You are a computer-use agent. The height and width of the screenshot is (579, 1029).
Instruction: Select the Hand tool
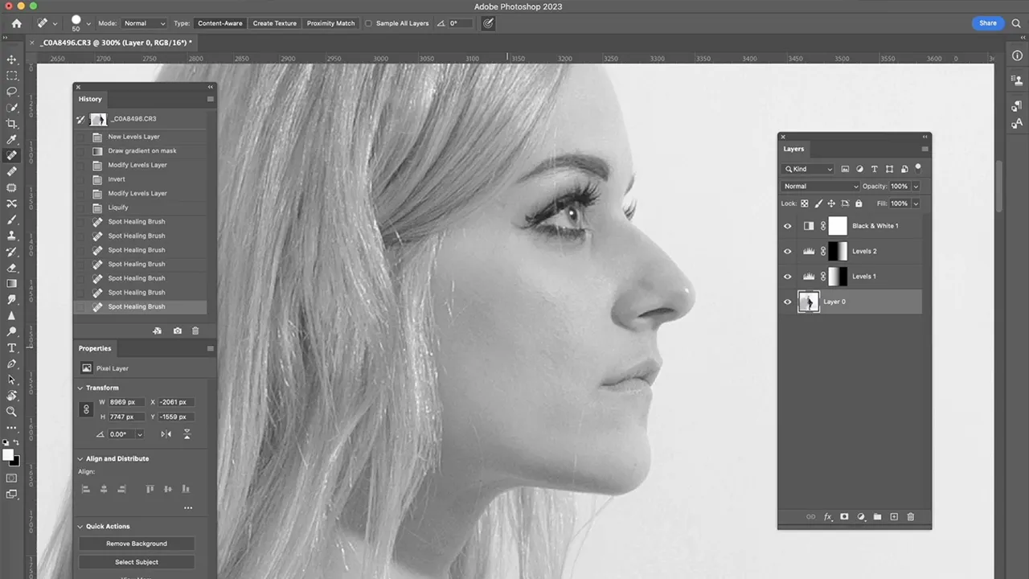tap(11, 396)
